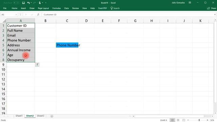
Task: Click cell containing Customer ID
Action: pyautogui.click(x=21, y=26)
